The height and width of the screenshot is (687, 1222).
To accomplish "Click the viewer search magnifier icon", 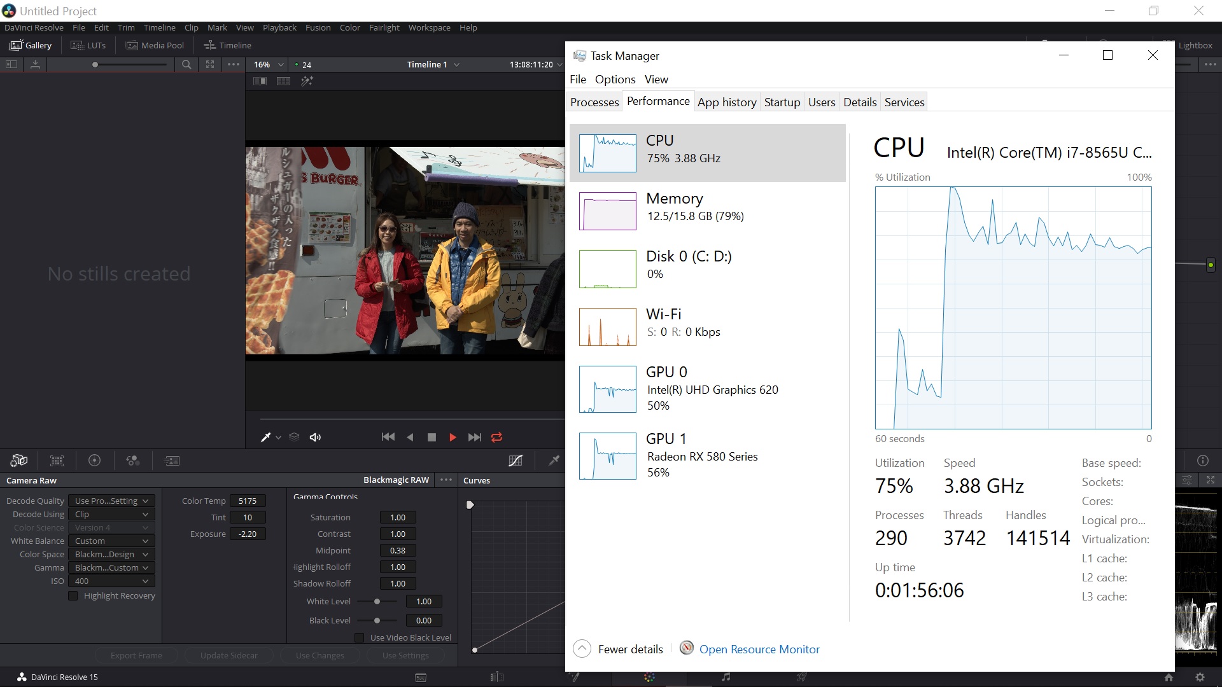I will [186, 64].
